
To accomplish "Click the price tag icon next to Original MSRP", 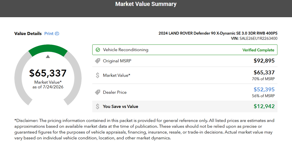I will coord(98,61).
